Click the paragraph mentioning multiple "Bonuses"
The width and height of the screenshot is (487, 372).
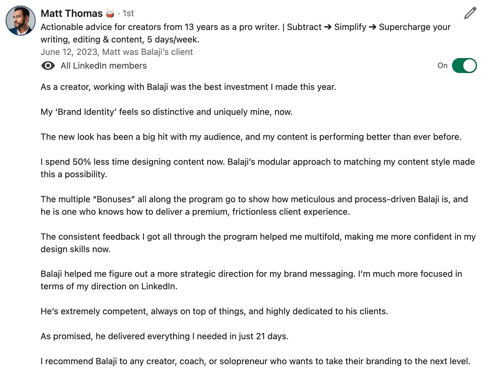coord(254,205)
